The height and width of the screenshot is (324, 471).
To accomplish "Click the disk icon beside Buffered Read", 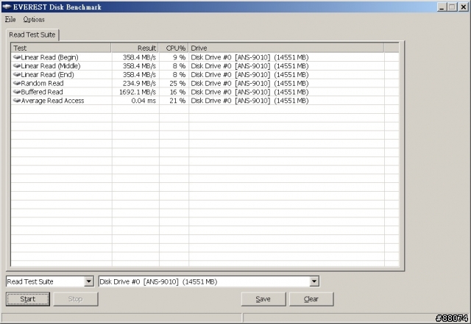I will [x=17, y=92].
